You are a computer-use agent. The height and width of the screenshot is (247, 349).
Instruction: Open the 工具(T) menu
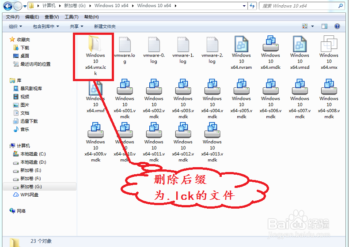[x=72, y=17]
